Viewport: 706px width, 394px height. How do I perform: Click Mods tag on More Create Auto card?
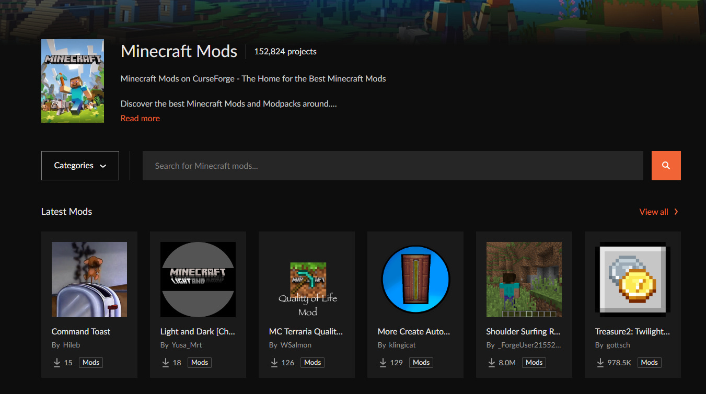421,362
